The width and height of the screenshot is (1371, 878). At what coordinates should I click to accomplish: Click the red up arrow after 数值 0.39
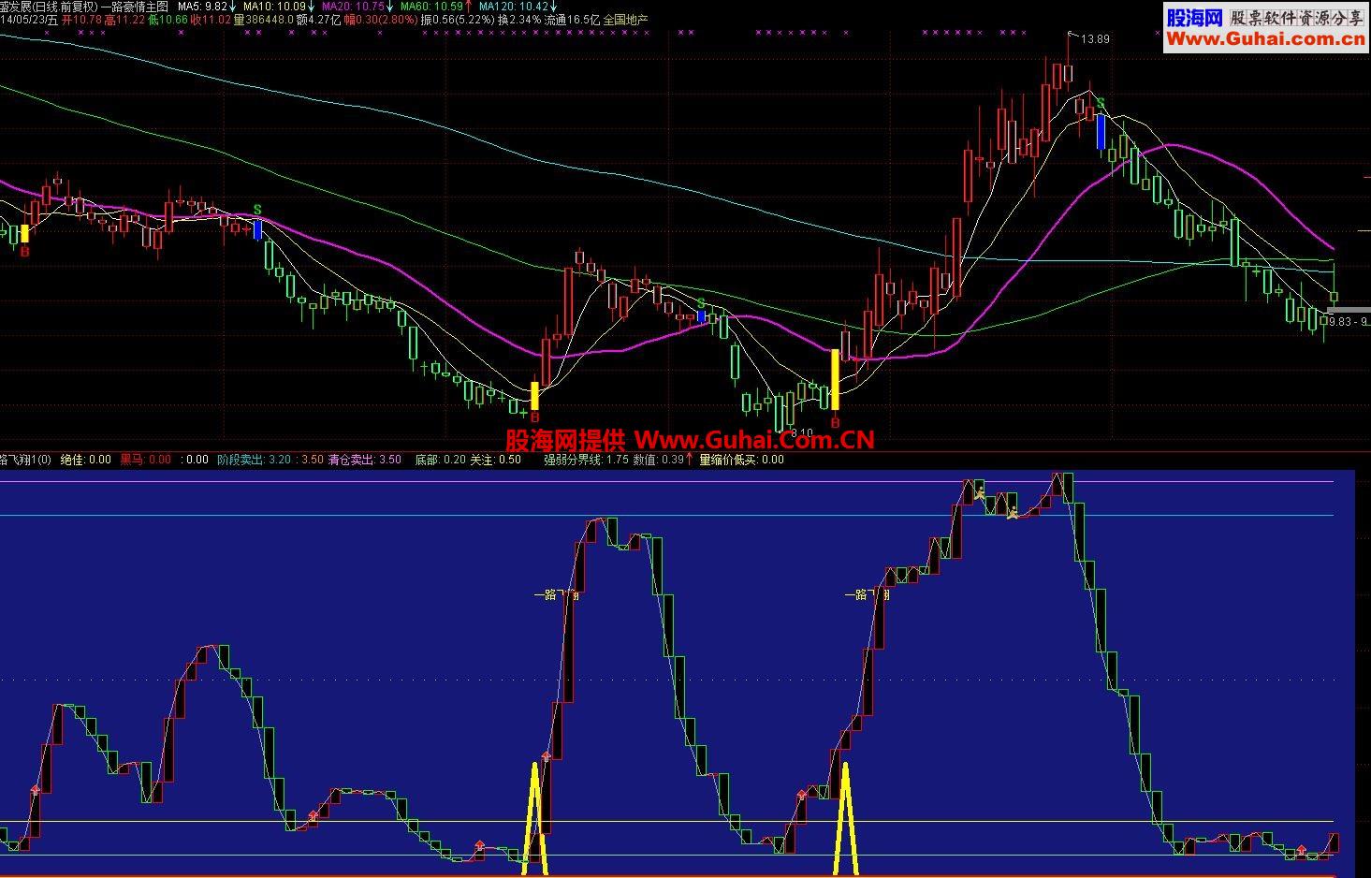point(690,460)
